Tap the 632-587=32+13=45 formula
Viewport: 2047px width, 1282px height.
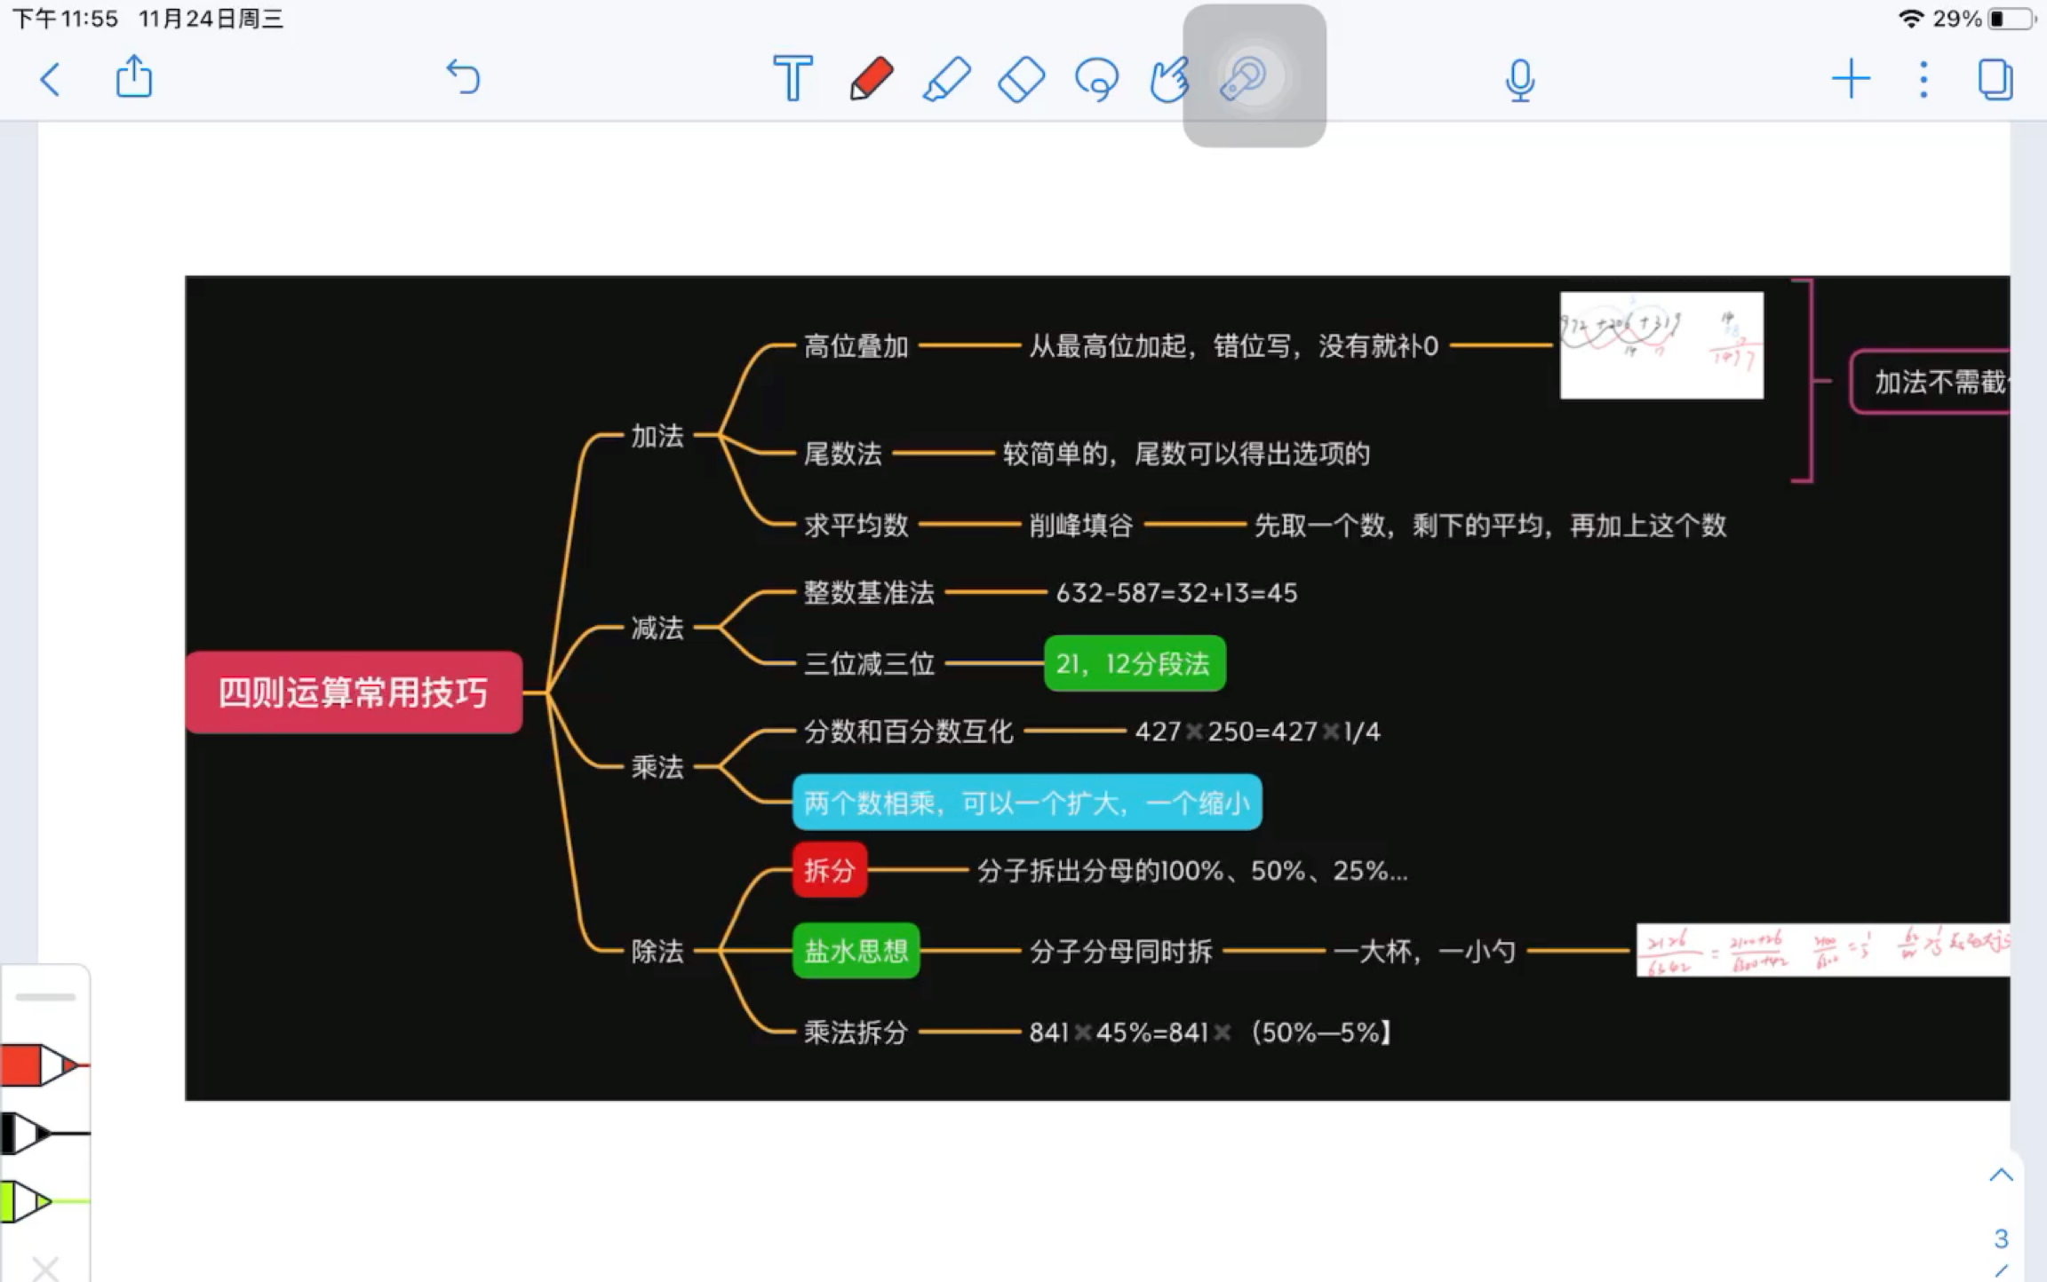[x=1176, y=592]
